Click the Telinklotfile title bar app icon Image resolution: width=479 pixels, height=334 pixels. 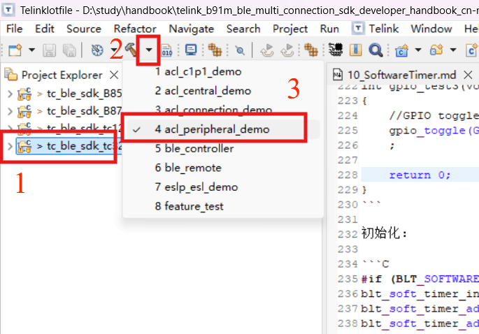click(8, 10)
